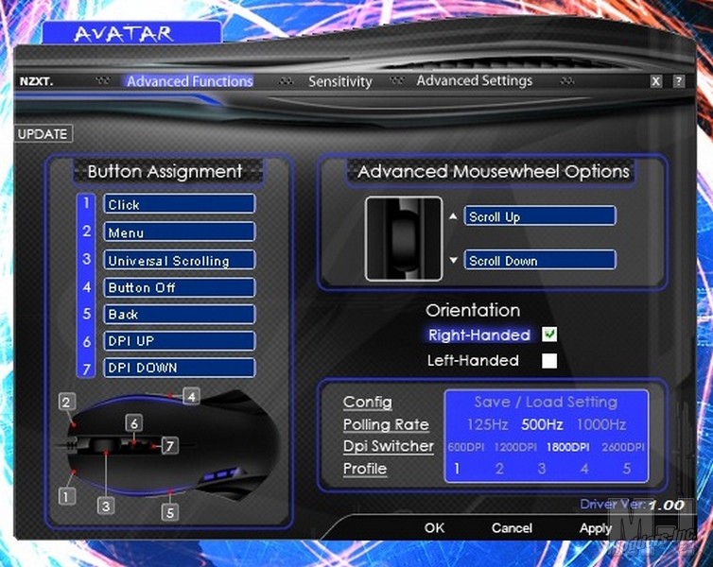This screenshot has height=567, width=713.
Task: Open the Scroll Up wheel assignment dropdown
Action: click(540, 216)
